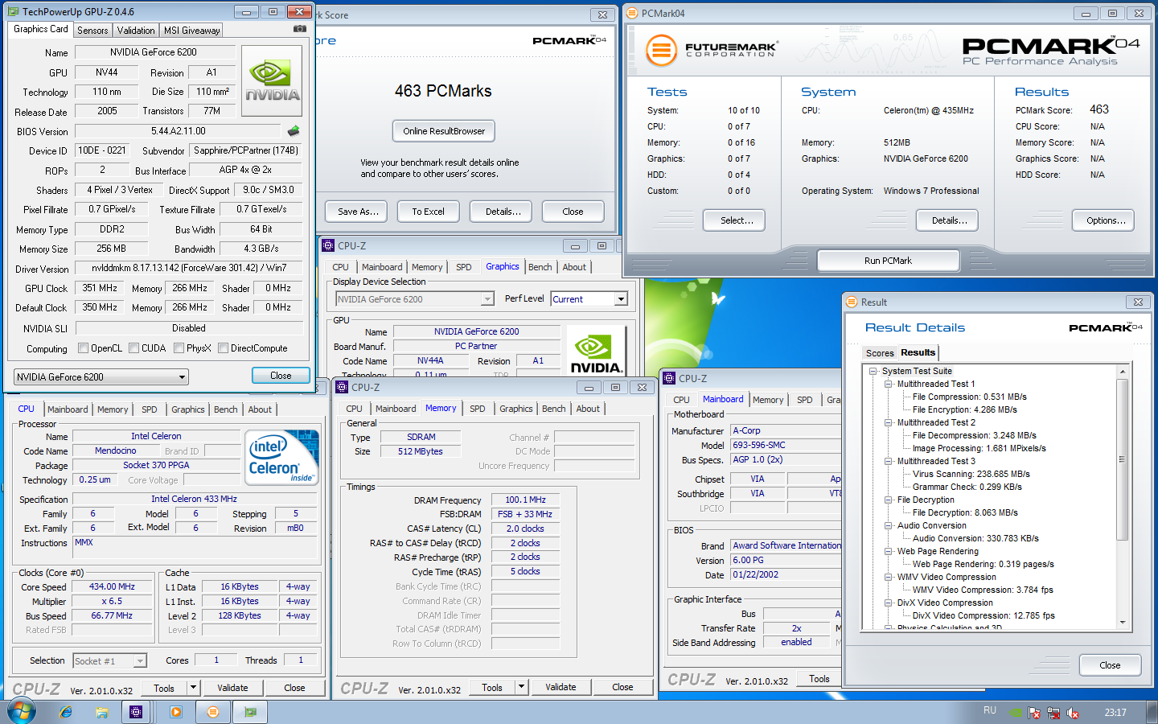Click the GPU-Z camera screenshot icon
1158x724 pixels.
tap(300, 29)
